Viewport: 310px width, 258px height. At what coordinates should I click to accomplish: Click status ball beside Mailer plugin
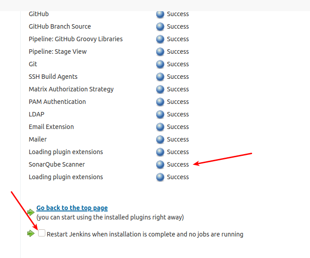160,139
